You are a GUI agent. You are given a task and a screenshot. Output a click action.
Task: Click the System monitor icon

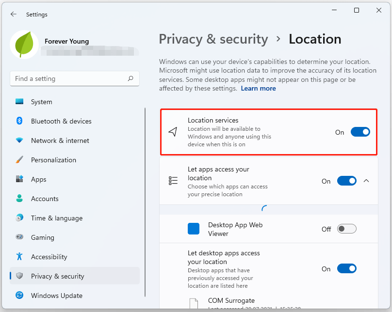coord(19,101)
